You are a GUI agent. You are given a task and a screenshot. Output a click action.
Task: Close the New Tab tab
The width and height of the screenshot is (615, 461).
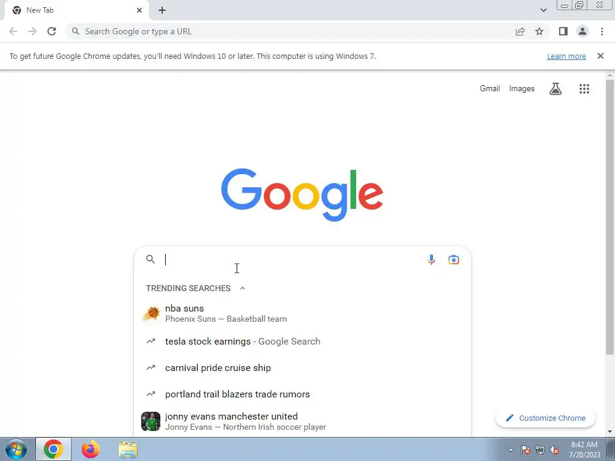tap(139, 10)
